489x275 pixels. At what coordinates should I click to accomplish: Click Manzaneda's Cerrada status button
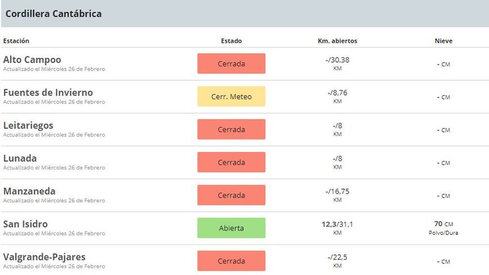click(232, 195)
